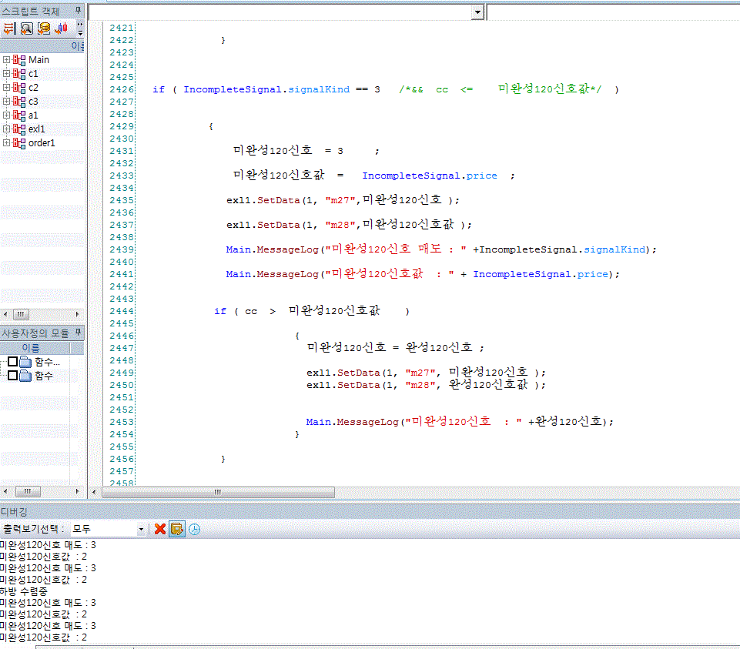Image resolution: width=740 pixels, height=649 pixels.
Task: Click the gold coins stack icon
Action: [44, 28]
